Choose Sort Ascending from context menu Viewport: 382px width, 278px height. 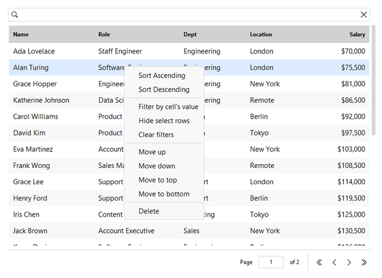tap(164, 75)
